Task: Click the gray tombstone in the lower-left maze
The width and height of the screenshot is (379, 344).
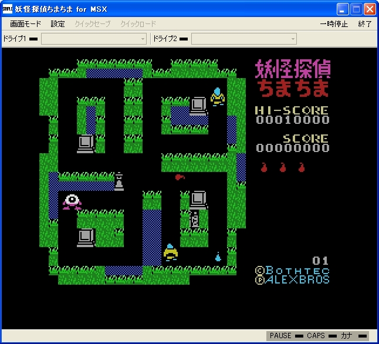Action: click(x=86, y=238)
